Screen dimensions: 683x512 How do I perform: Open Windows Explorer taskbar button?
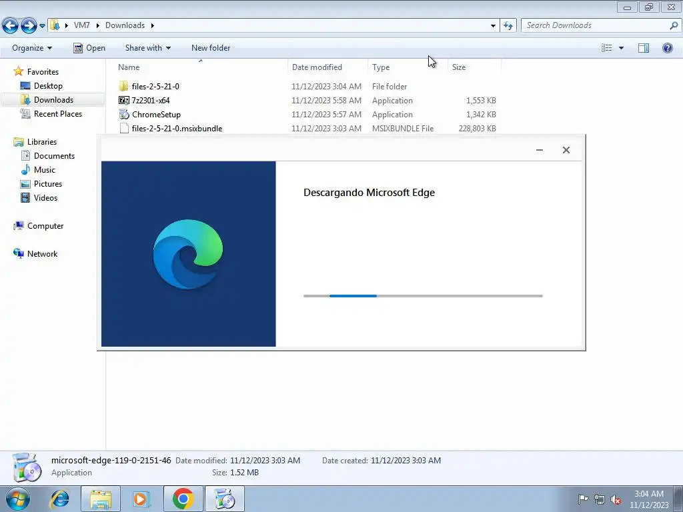point(101,499)
